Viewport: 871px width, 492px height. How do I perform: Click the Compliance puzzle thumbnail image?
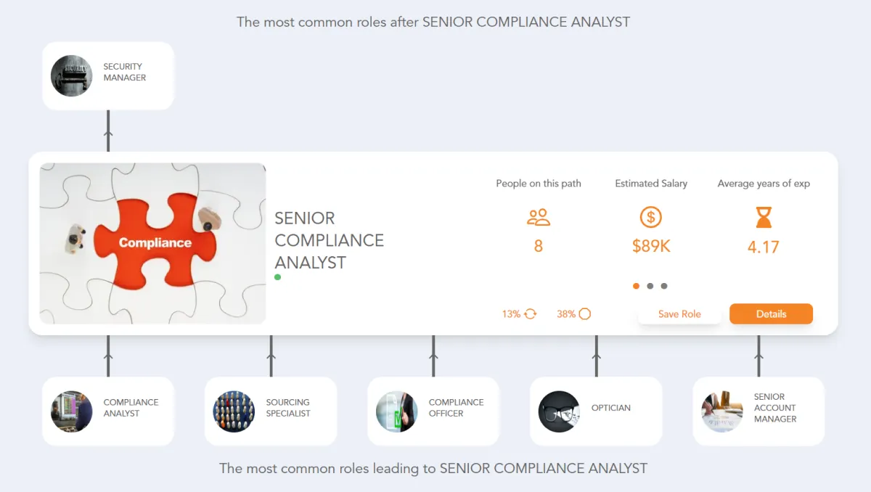(153, 243)
